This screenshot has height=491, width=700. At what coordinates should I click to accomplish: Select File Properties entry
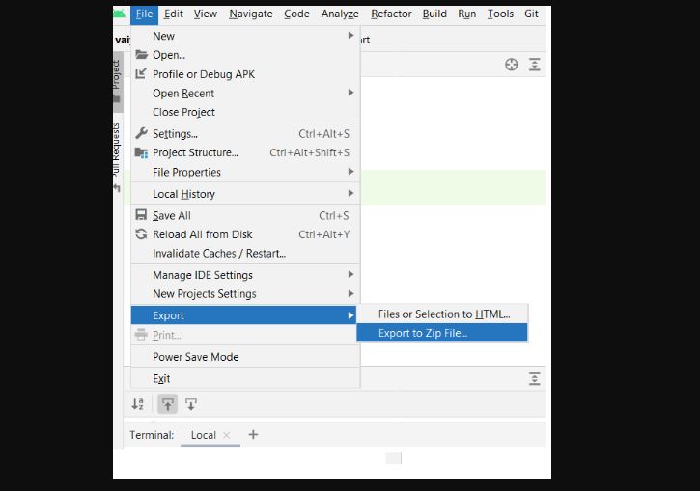[245, 172]
